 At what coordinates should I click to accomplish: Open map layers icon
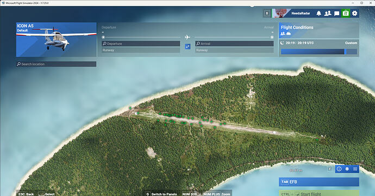point(347,169)
